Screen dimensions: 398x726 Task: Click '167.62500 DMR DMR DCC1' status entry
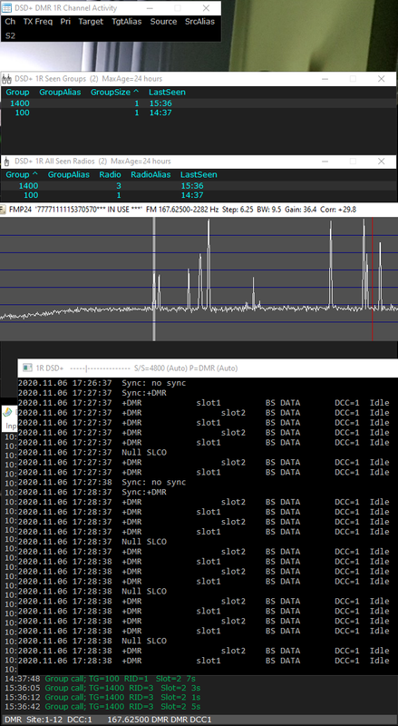tap(160, 720)
